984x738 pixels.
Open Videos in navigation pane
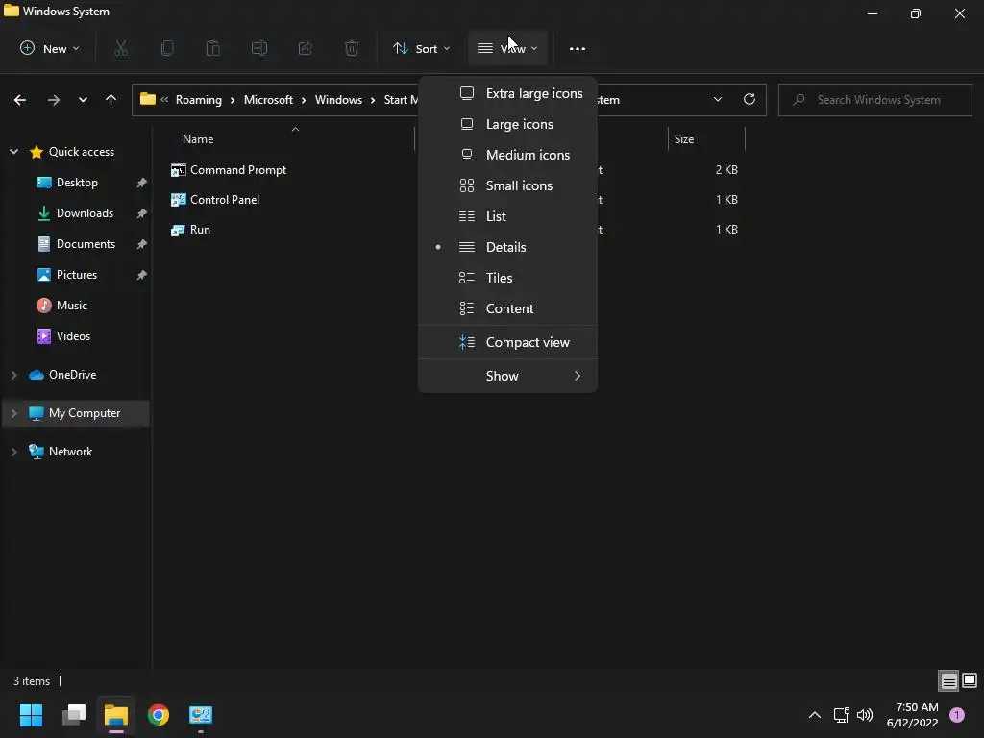[73, 336]
